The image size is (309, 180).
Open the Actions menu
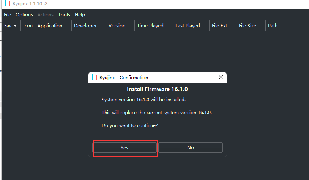click(46, 15)
